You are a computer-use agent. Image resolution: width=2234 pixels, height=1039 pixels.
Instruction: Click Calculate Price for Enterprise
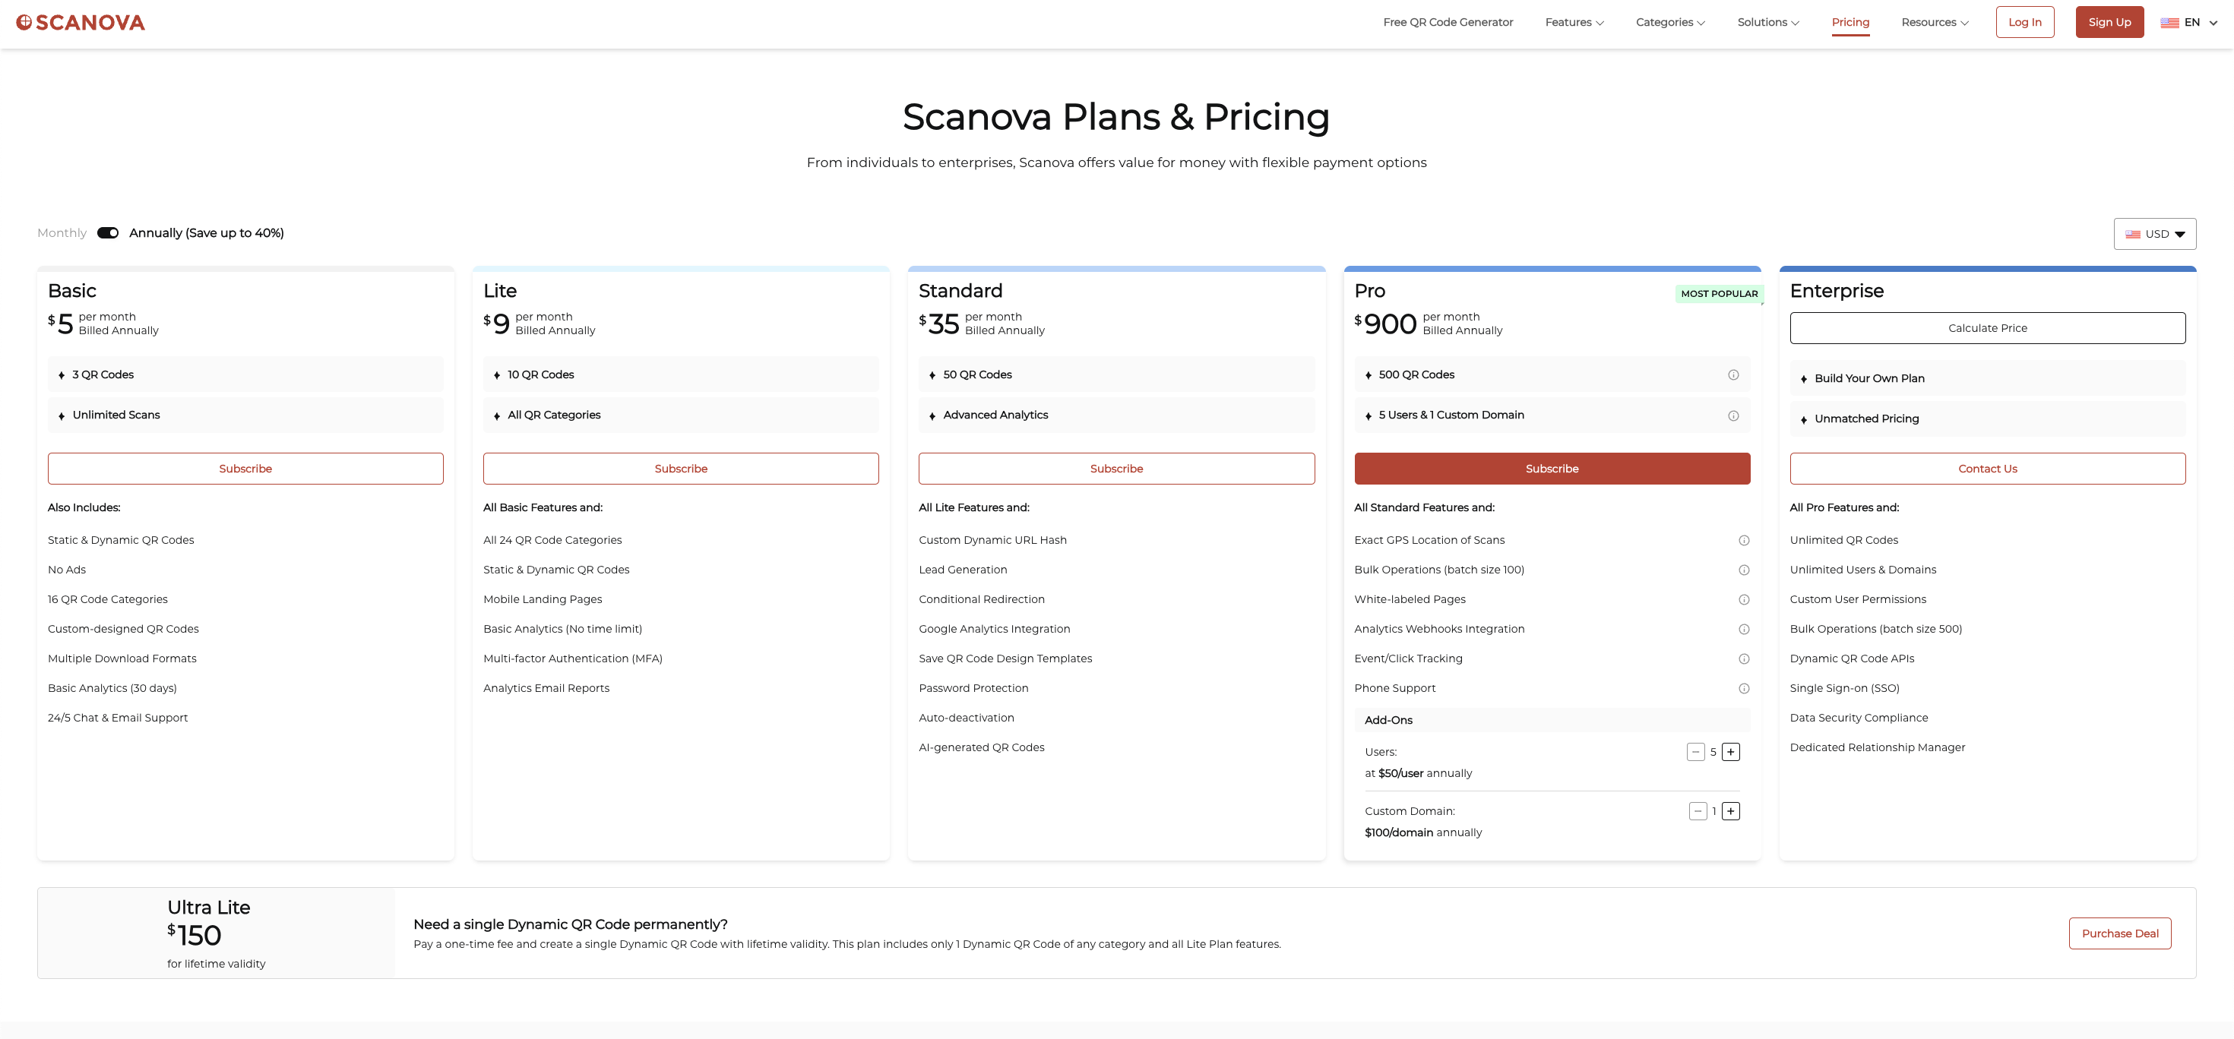pos(1987,327)
